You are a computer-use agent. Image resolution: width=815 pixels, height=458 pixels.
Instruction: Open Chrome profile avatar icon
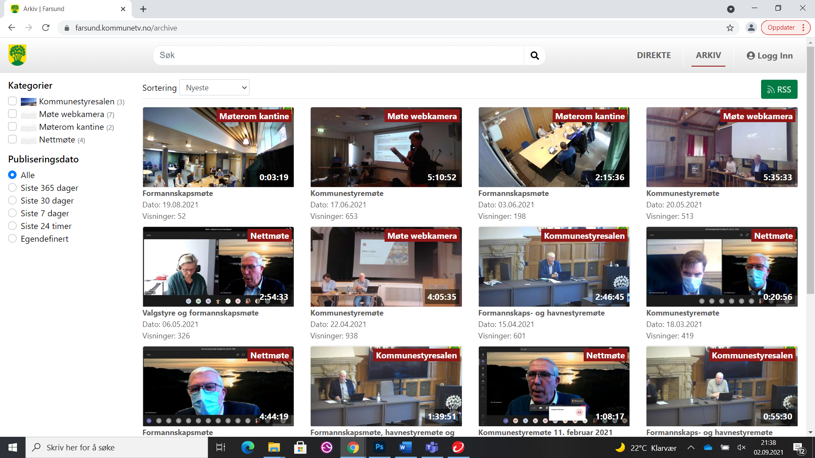pos(751,28)
